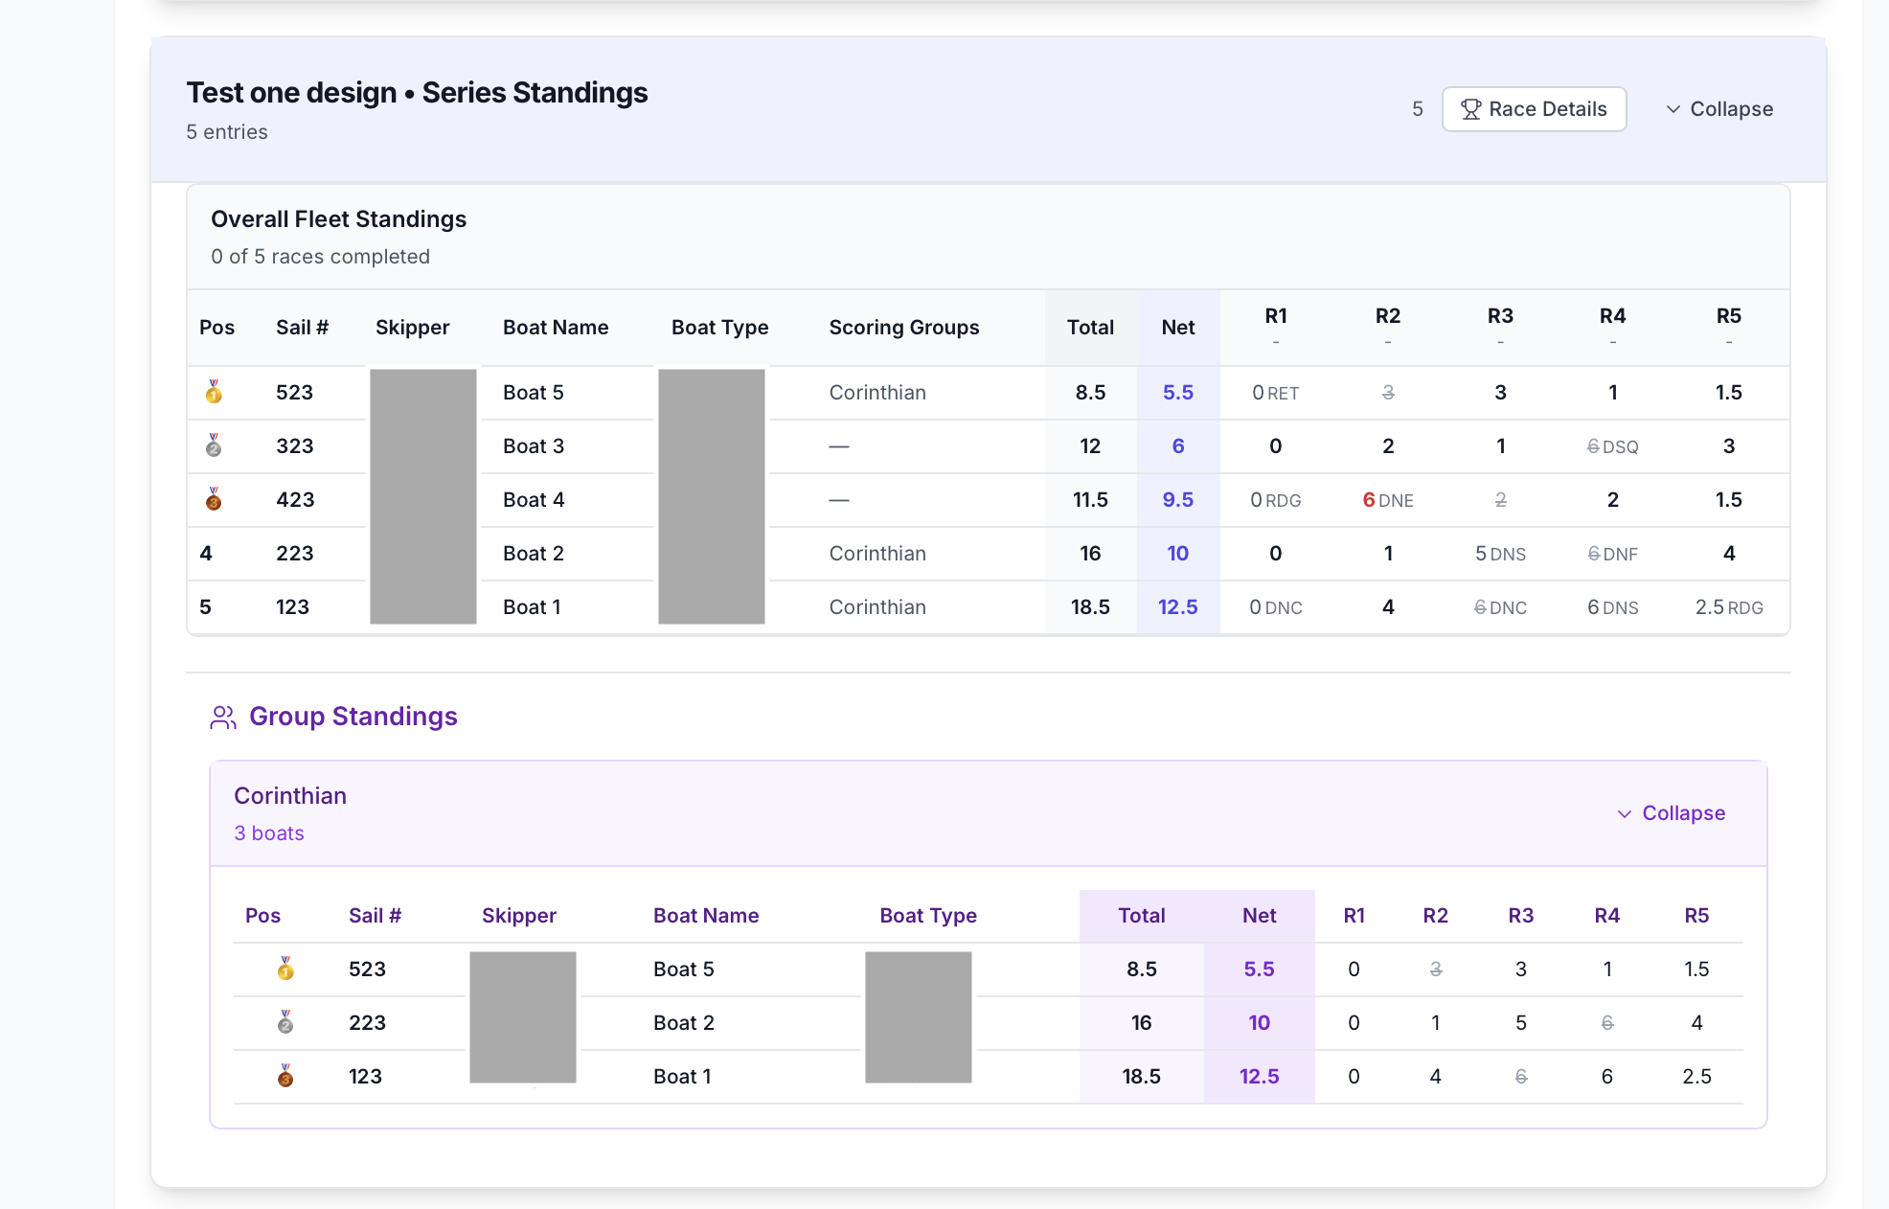This screenshot has width=1889, height=1209.
Task: Click the silver medal icon for Boat 2 in the Corinthian group
Action: [285, 1022]
